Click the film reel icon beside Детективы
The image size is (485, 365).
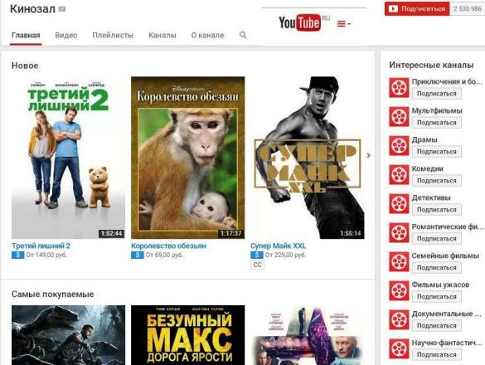click(399, 204)
